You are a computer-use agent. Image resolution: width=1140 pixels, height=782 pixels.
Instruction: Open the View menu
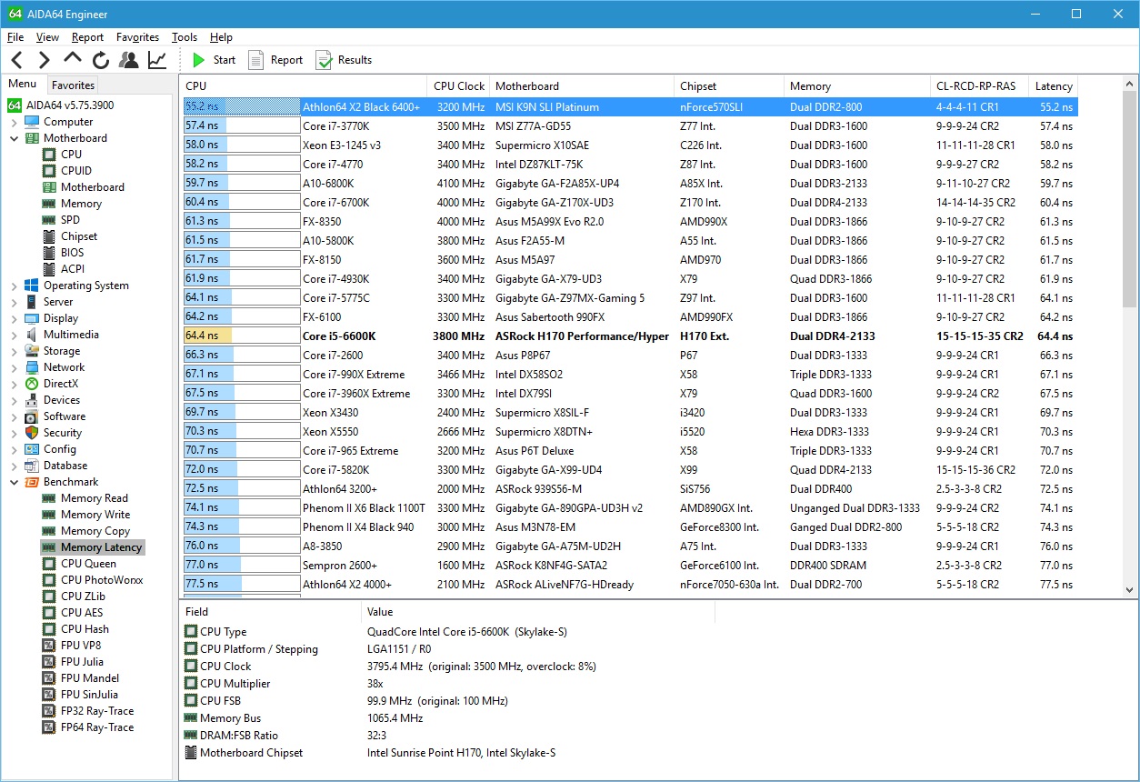[x=47, y=37]
